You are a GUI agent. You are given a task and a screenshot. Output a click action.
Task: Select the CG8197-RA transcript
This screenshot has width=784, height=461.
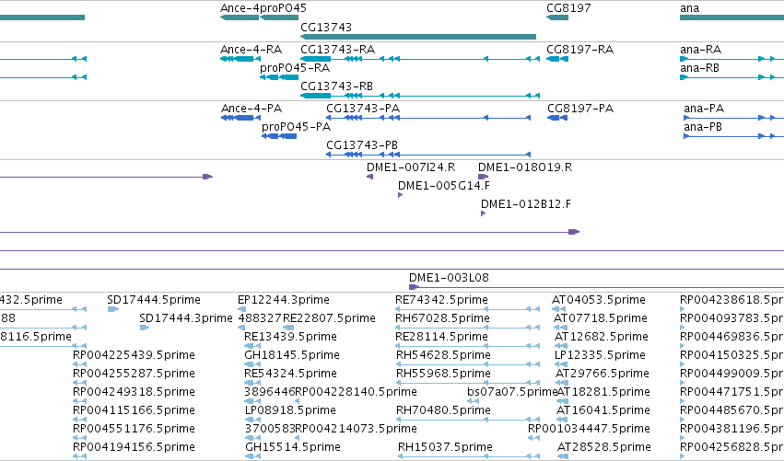click(x=557, y=59)
